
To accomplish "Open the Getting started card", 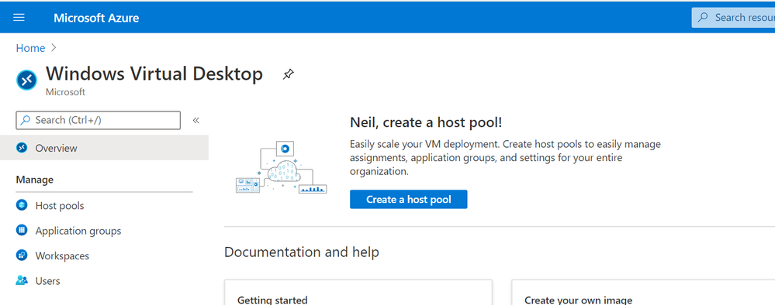I will (358, 293).
